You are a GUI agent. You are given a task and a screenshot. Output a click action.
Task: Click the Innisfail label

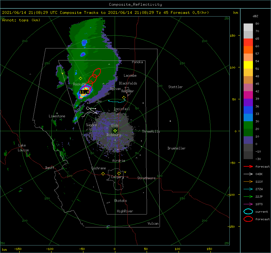[122, 109]
